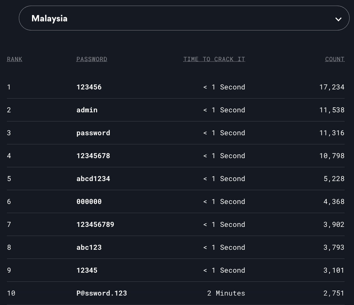Click the abc123 password entry
The width and height of the screenshot is (354, 305).
[89, 247]
